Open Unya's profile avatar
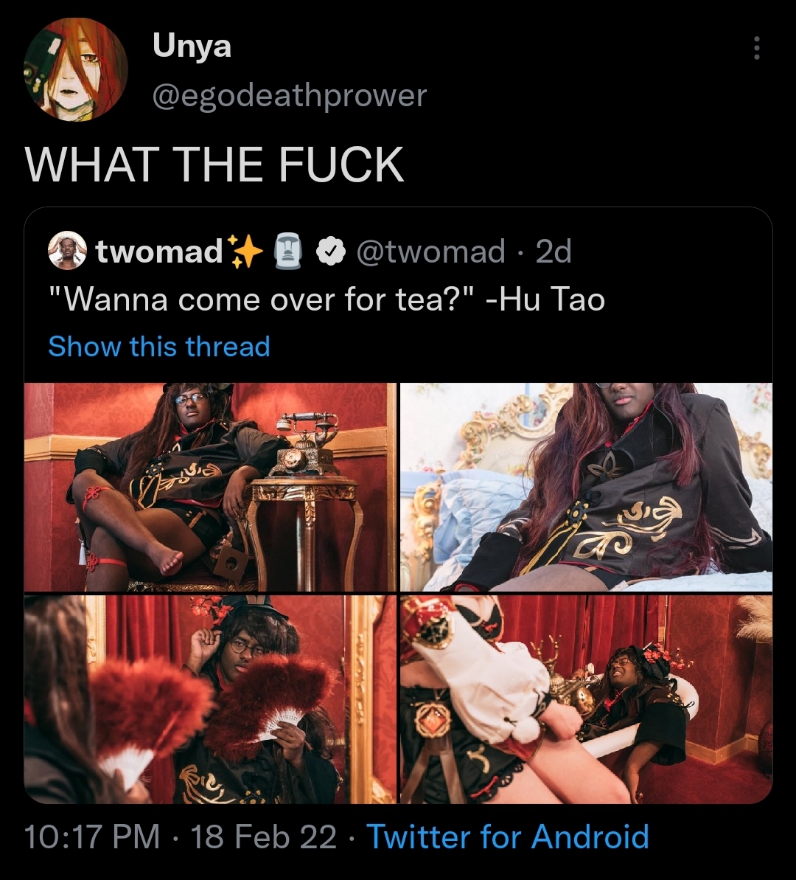Viewport: 796px width, 880px height. coord(77,69)
